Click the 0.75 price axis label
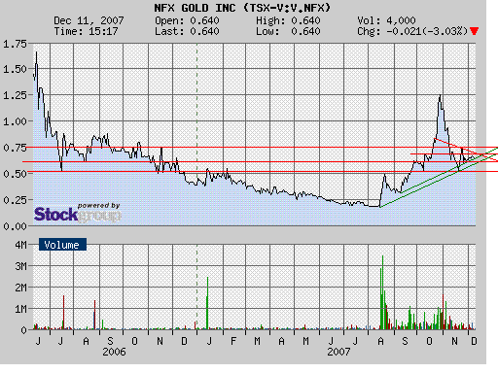 [15, 148]
